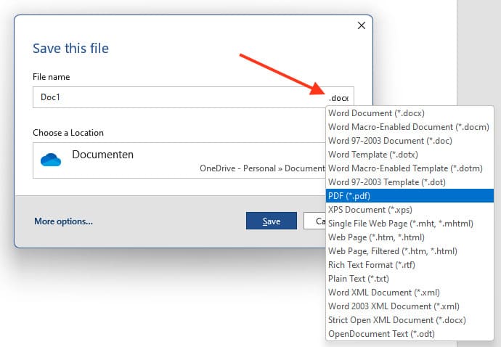This screenshot has height=347, width=501.
Task: Close the Save this file dialog
Action: [x=362, y=25]
